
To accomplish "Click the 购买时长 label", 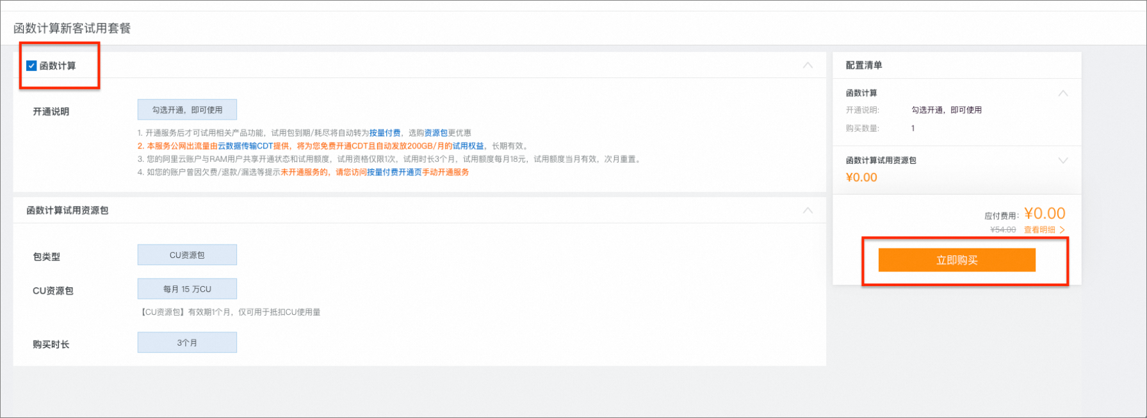I will tap(51, 344).
